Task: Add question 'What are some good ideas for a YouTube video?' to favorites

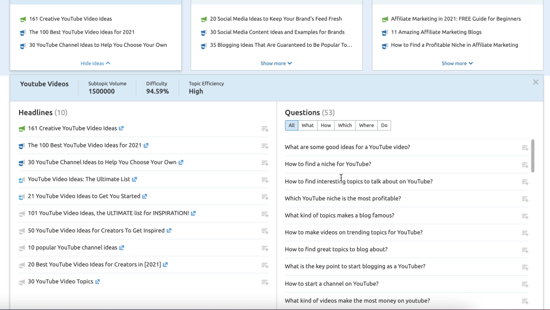Action: pyautogui.click(x=525, y=148)
